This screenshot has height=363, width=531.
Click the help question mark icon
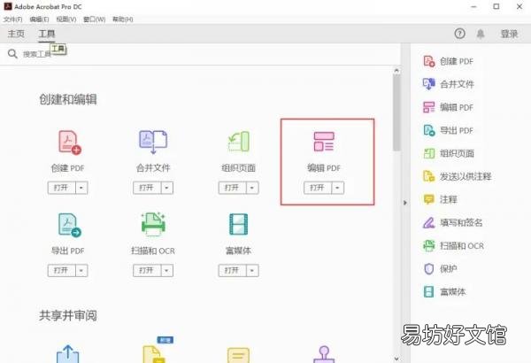[x=459, y=34]
